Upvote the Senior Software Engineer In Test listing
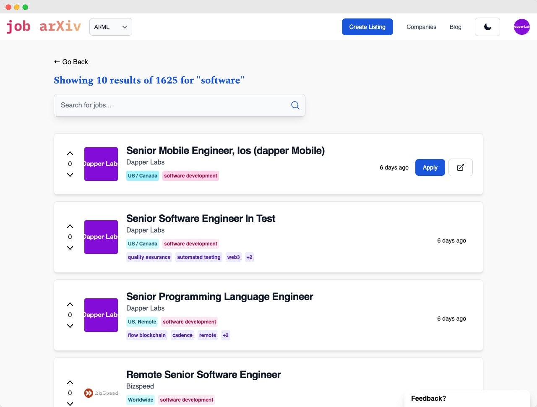The width and height of the screenshot is (537, 407). click(70, 226)
